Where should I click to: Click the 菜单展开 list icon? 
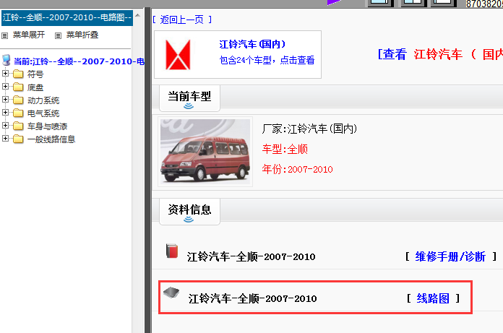[x=4, y=35]
